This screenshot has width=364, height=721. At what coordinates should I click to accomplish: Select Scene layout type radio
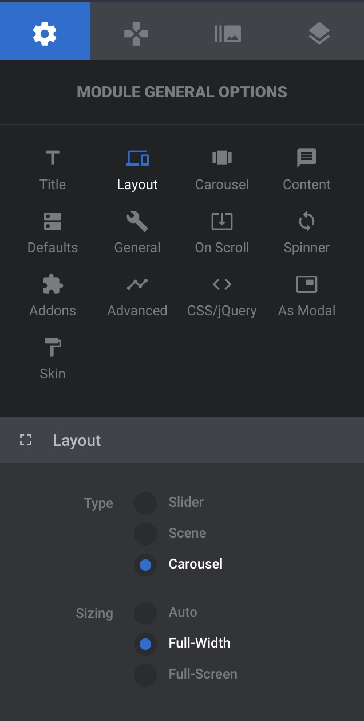coord(145,534)
